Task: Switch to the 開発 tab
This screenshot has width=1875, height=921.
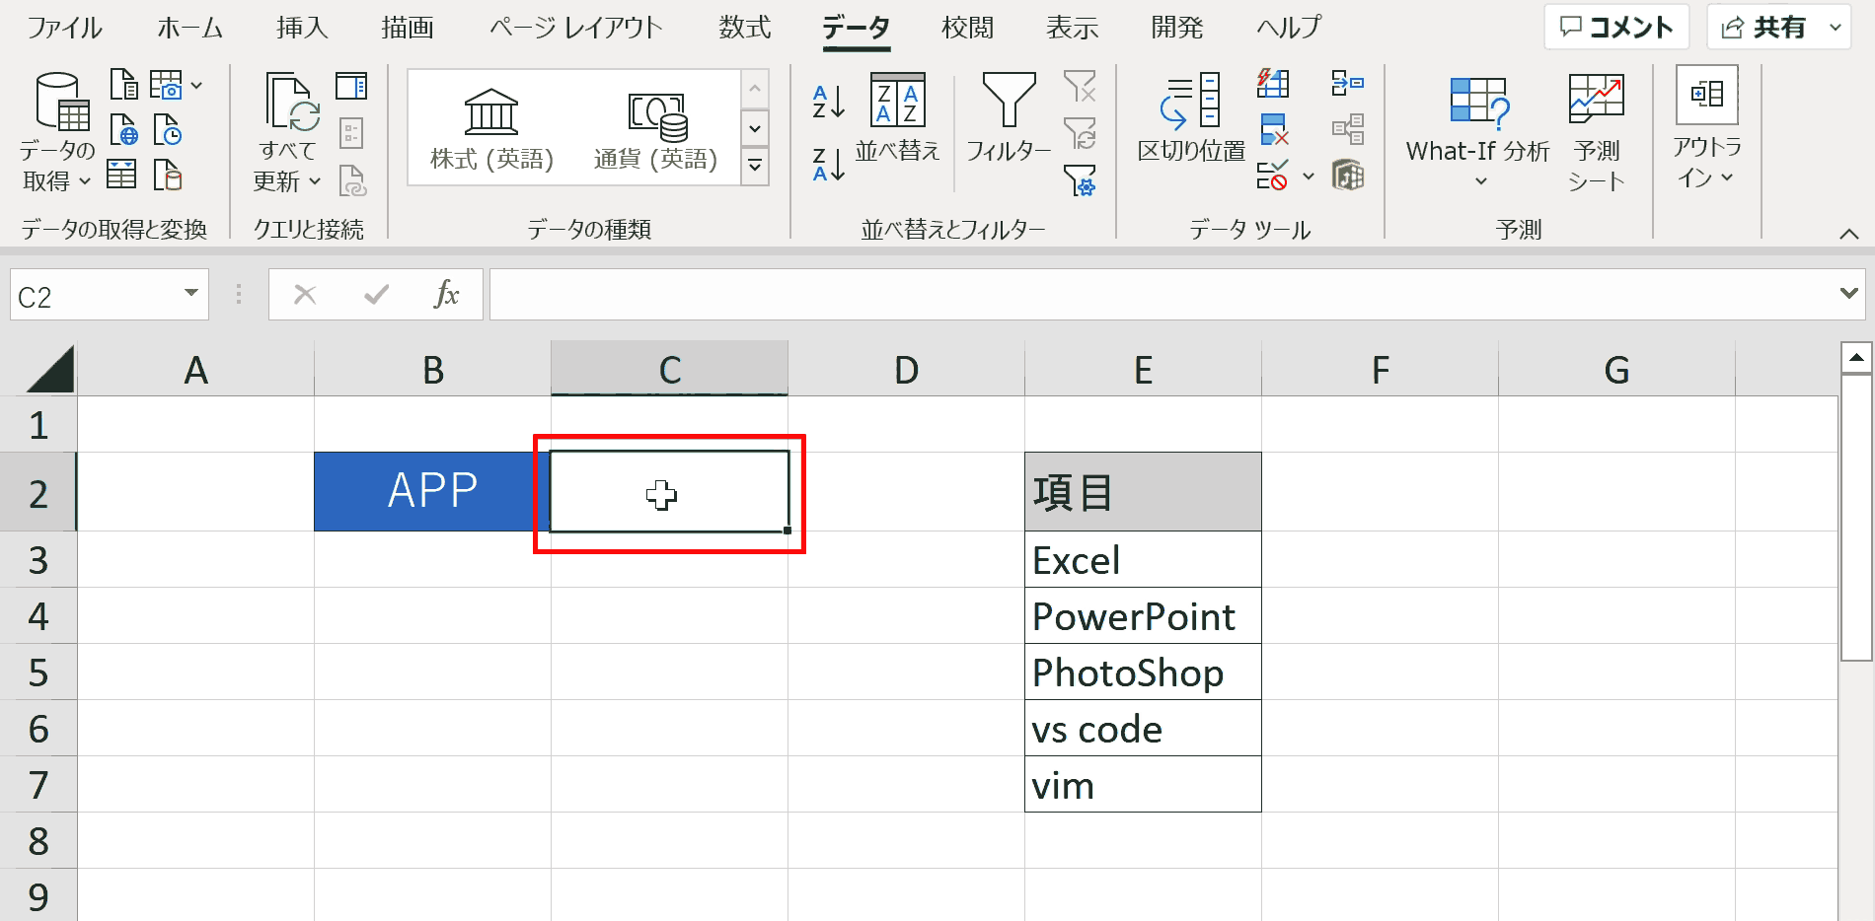Action: point(1176,28)
